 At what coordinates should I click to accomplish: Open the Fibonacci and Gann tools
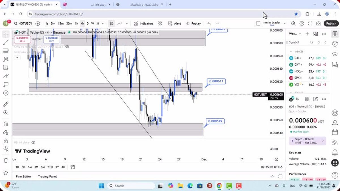click(6, 51)
